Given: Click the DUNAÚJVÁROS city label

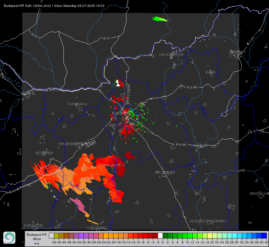Looking at the screenshot, I should pyautogui.click(x=112, y=165).
